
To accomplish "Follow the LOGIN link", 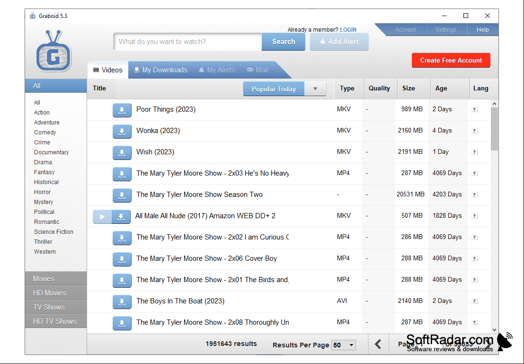I will pos(348,30).
